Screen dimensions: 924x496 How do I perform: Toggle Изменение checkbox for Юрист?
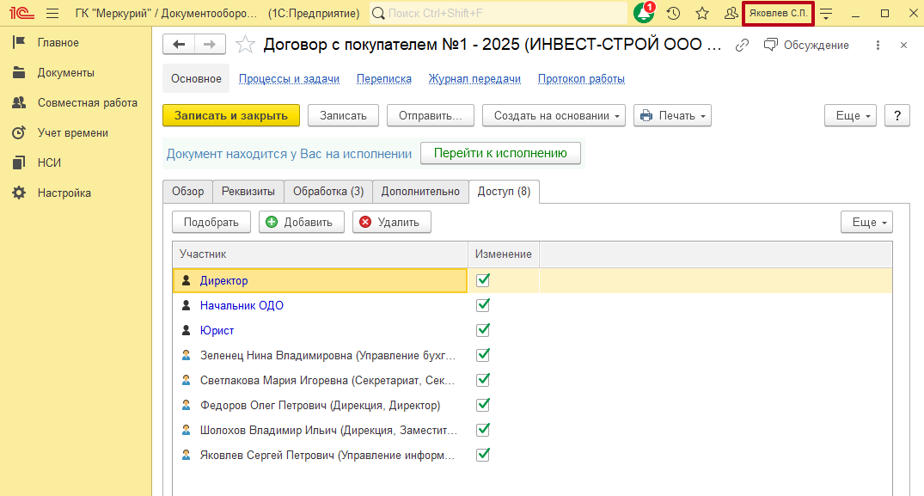click(483, 330)
